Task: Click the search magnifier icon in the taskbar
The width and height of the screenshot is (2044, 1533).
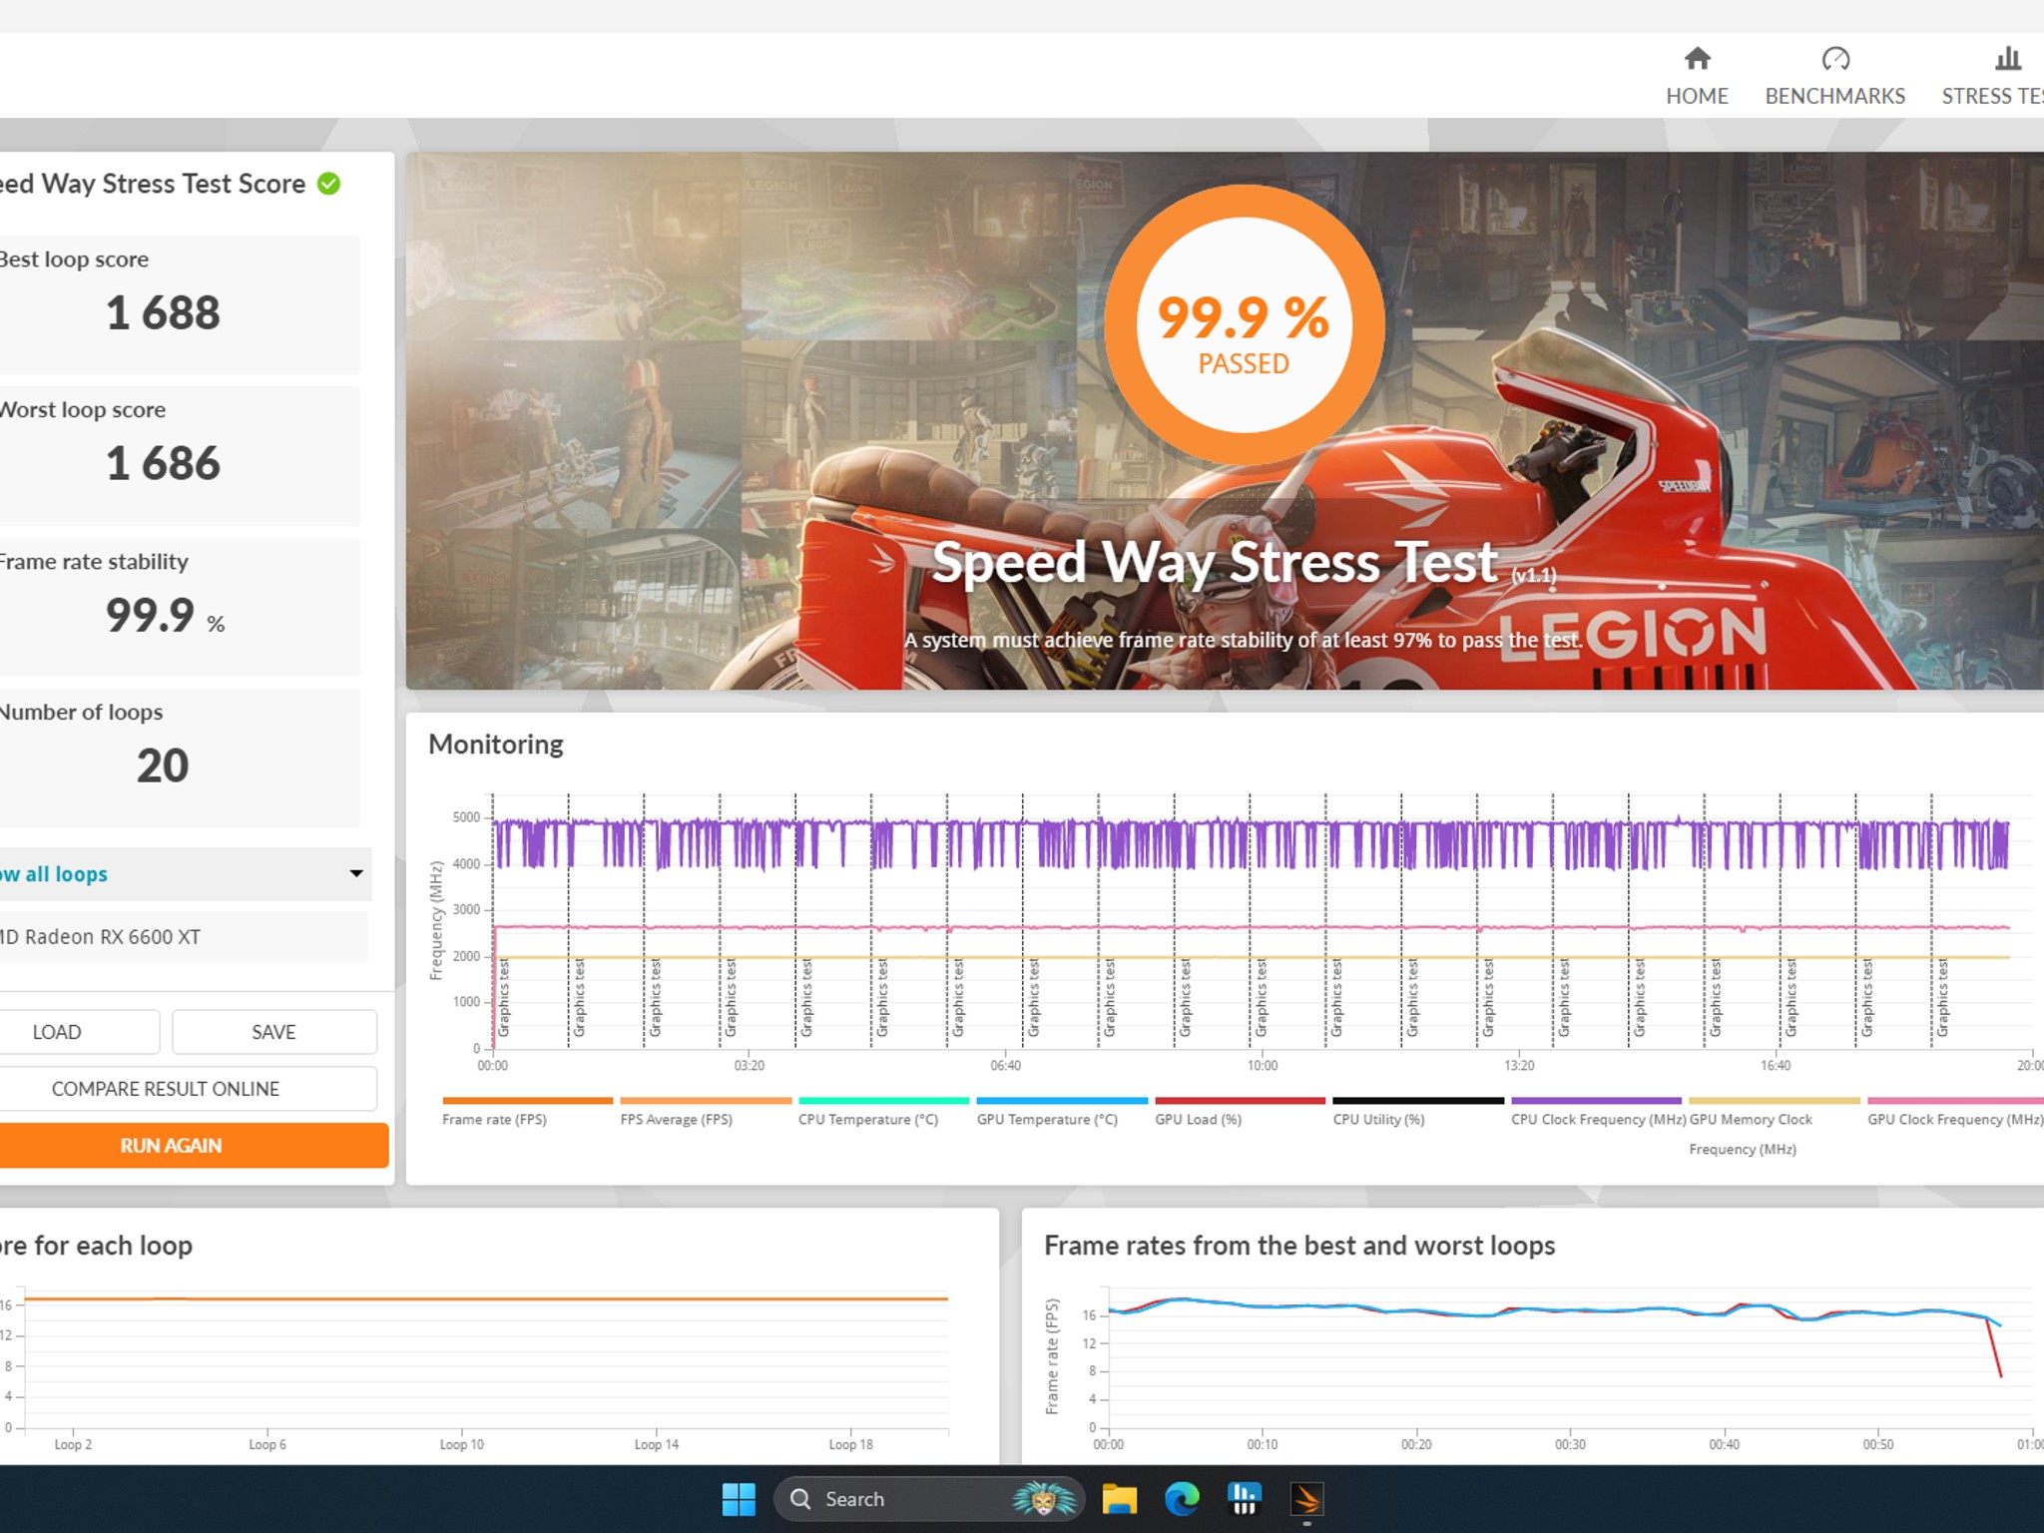Action: coord(800,1499)
